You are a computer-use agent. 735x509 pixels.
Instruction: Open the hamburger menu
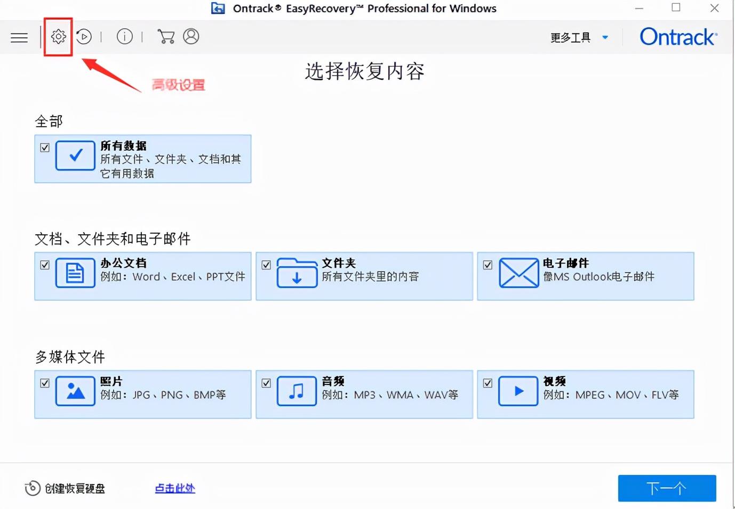19,37
